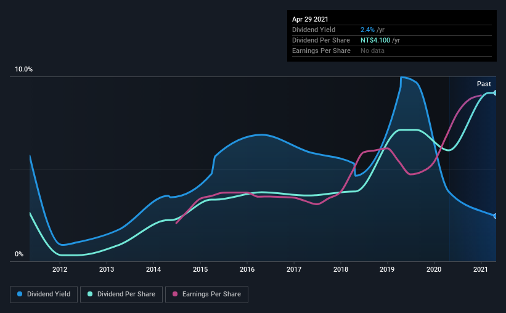Image resolution: width=506 pixels, height=313 pixels.
Task: Click the 0% y-axis label
Action: pos(19,254)
